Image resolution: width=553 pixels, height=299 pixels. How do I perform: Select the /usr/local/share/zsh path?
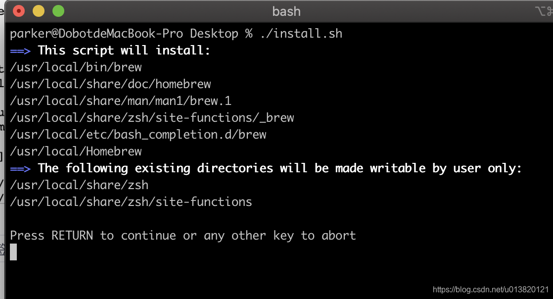pos(79,185)
